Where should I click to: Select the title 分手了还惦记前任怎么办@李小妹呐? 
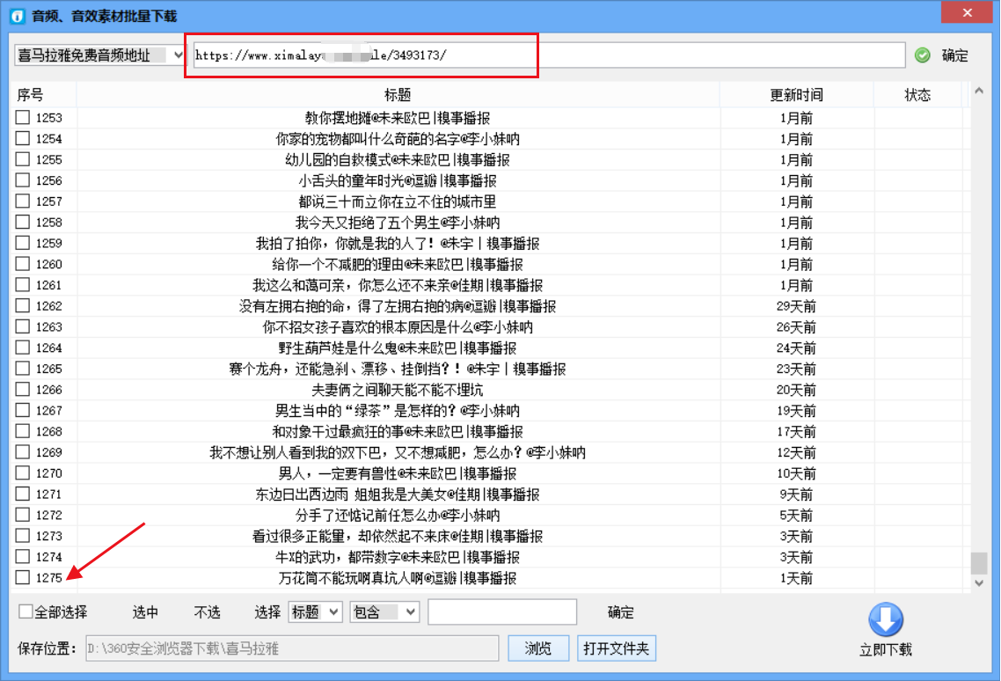pyautogui.click(x=397, y=515)
